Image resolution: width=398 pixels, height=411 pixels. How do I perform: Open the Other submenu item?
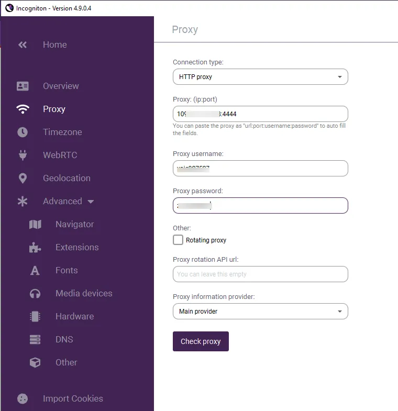point(67,362)
